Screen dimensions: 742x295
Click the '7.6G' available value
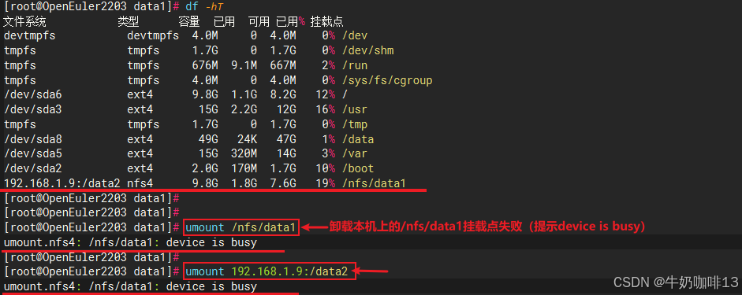[283, 183]
